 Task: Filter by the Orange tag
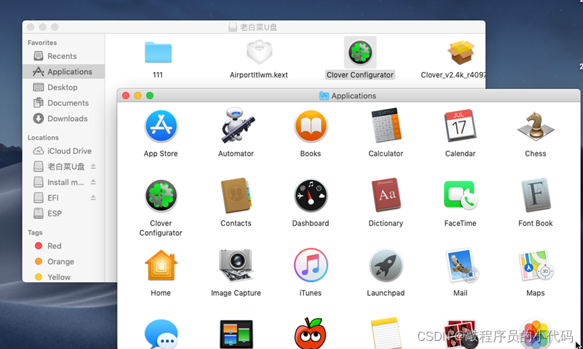55,261
